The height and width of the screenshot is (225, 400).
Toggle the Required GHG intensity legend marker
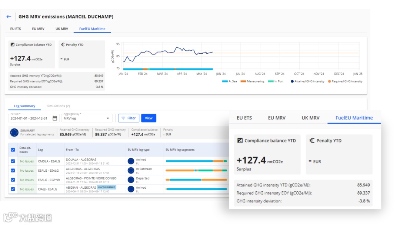[329, 81]
